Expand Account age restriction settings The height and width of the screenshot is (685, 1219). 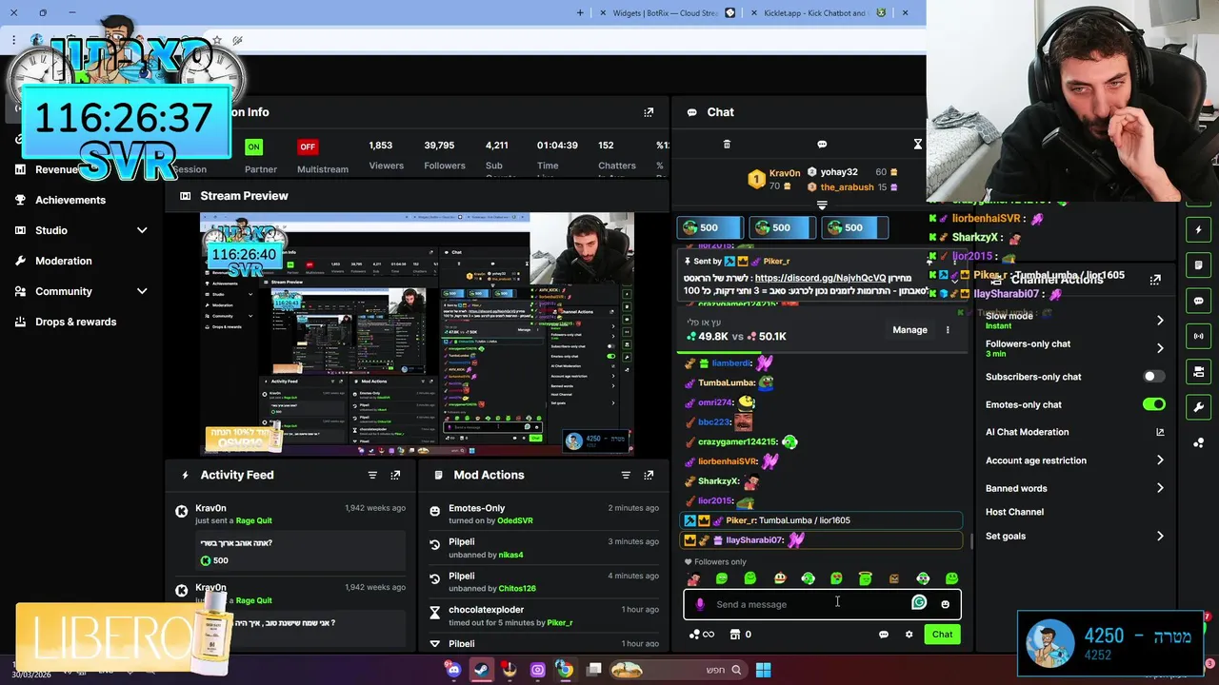pyautogui.click(x=1160, y=460)
